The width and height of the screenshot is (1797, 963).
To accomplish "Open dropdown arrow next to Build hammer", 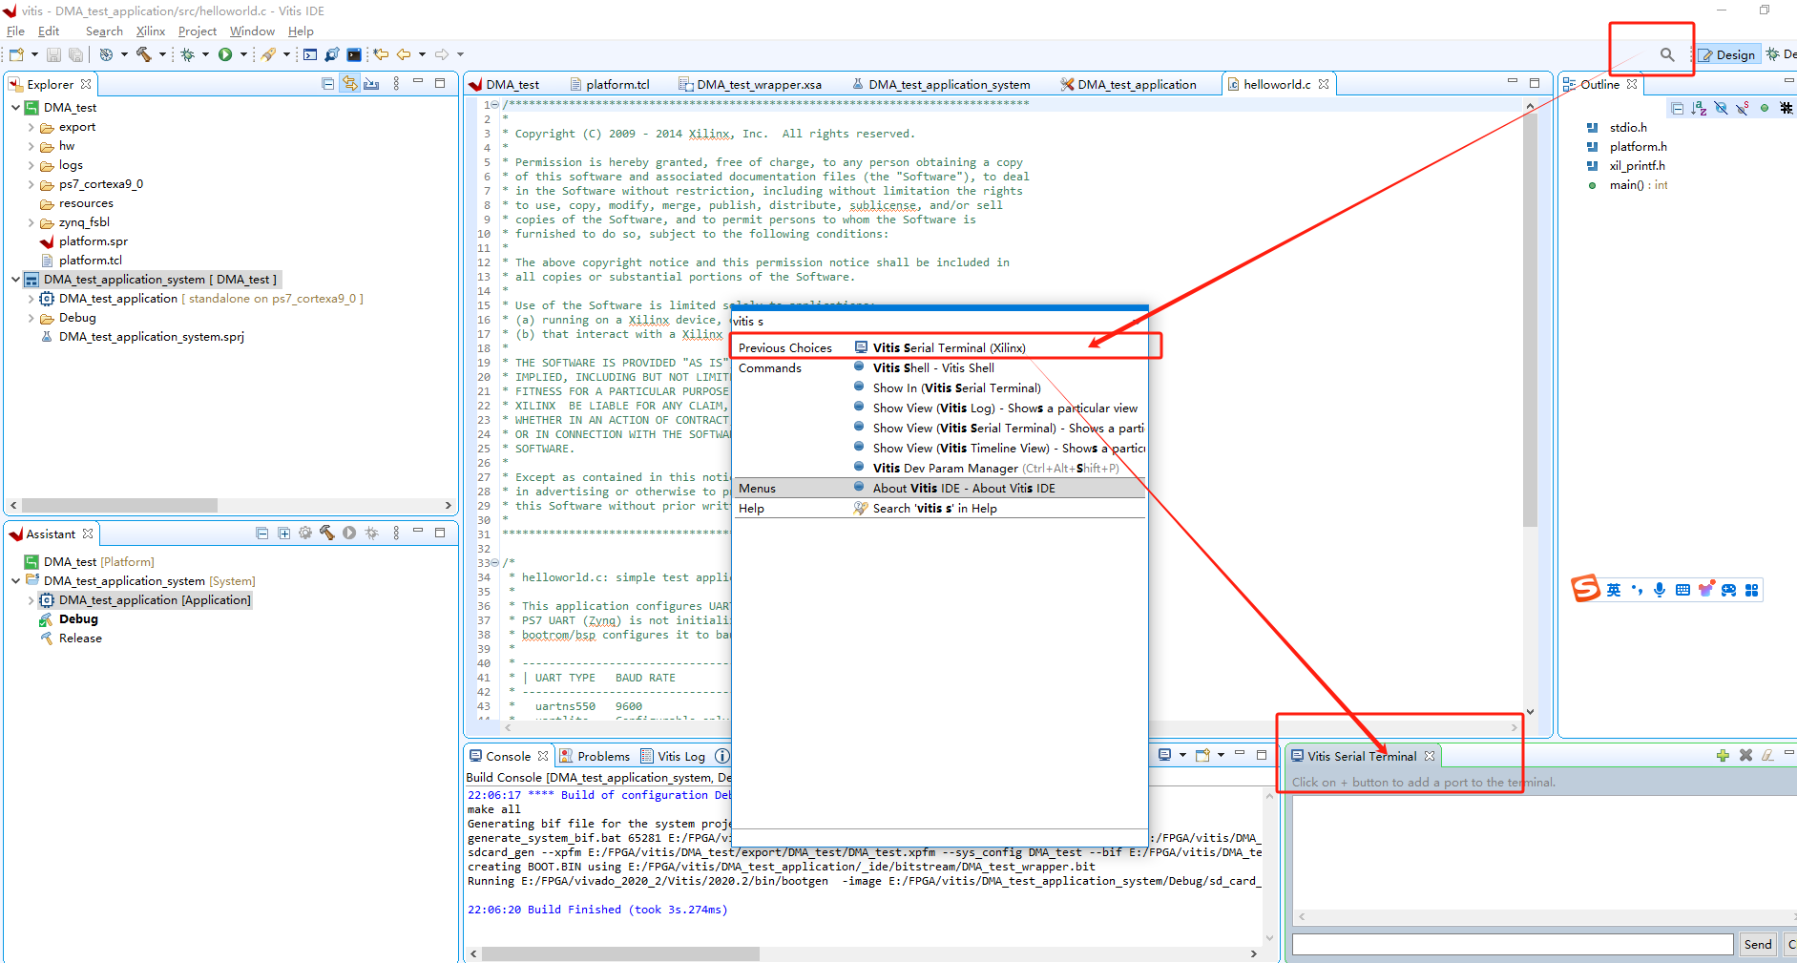I will (162, 54).
